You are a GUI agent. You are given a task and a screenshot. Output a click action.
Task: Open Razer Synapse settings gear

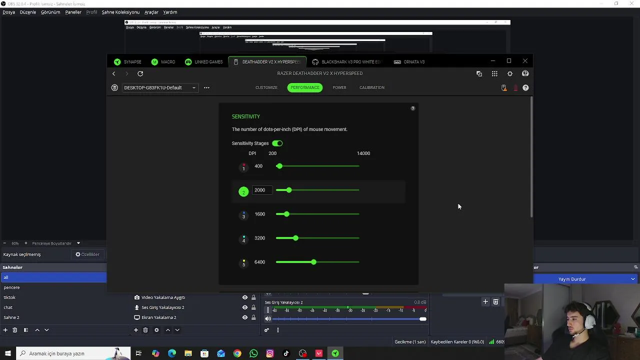(510, 73)
